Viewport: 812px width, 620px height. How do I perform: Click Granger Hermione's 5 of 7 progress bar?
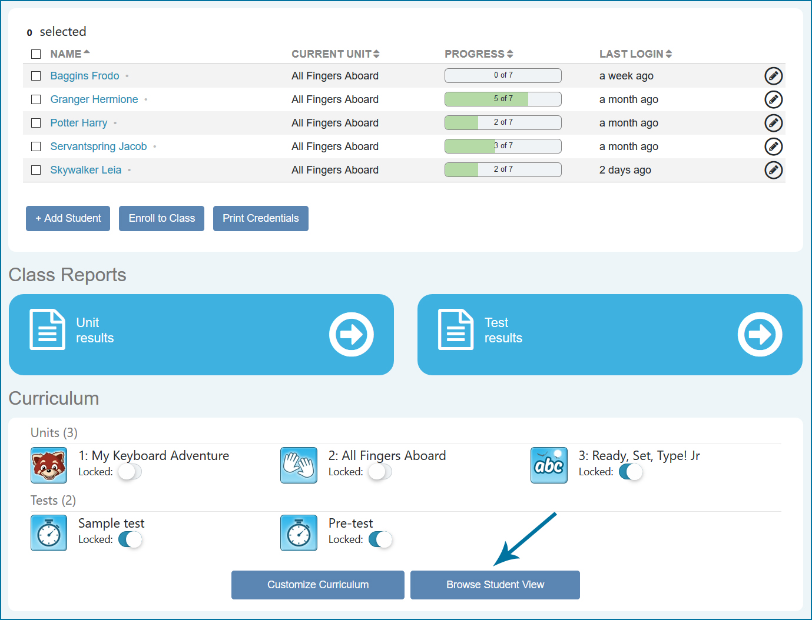[503, 99]
